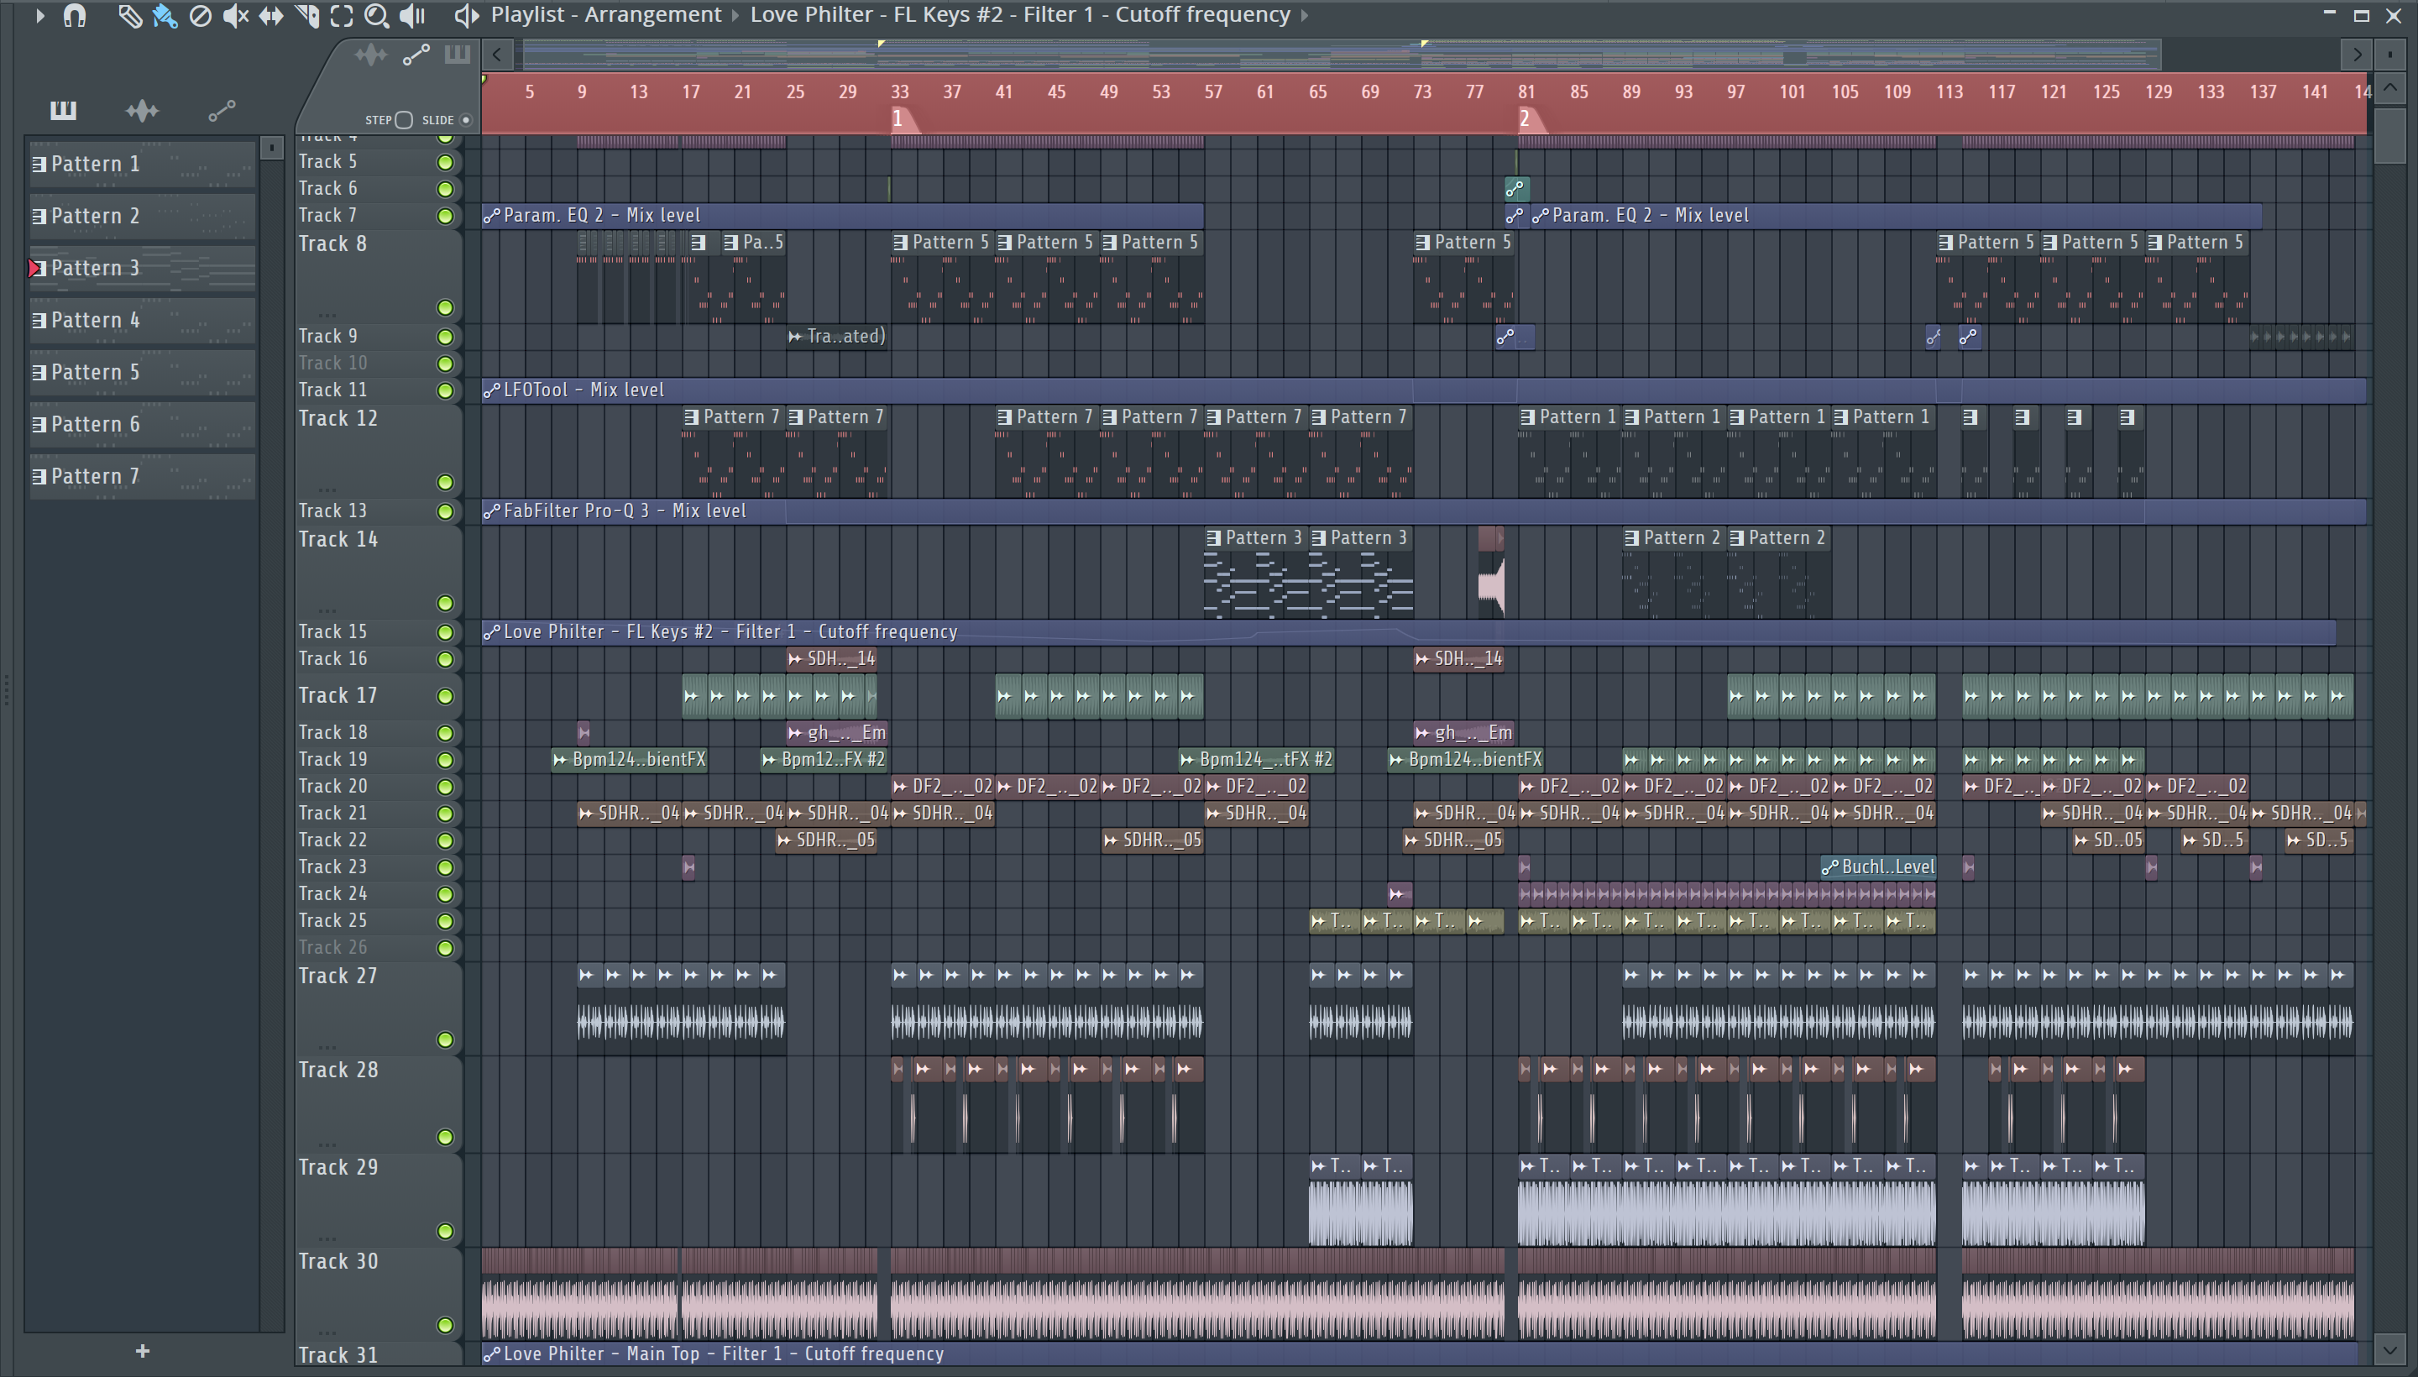2418x1377 pixels.
Task: Select the Select tool
Action: (x=342, y=15)
